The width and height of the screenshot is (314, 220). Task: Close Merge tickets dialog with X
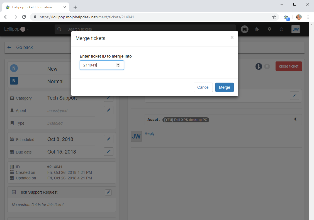click(232, 38)
